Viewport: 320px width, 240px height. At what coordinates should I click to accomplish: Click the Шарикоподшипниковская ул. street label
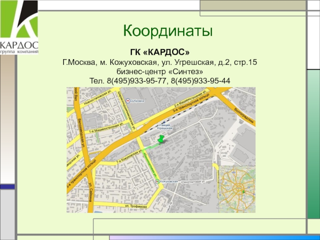coord(126,111)
